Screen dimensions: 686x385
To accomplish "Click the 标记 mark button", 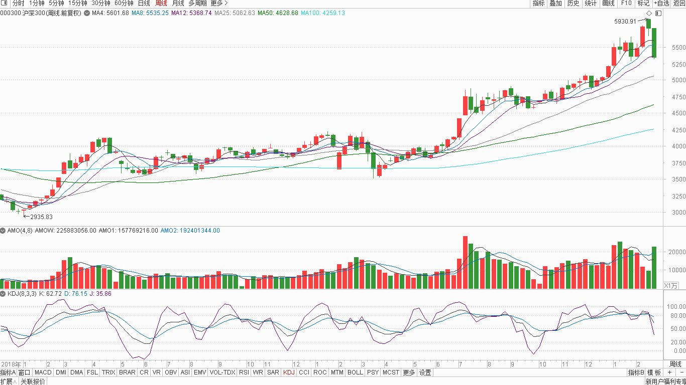I will pyautogui.click(x=643, y=3).
